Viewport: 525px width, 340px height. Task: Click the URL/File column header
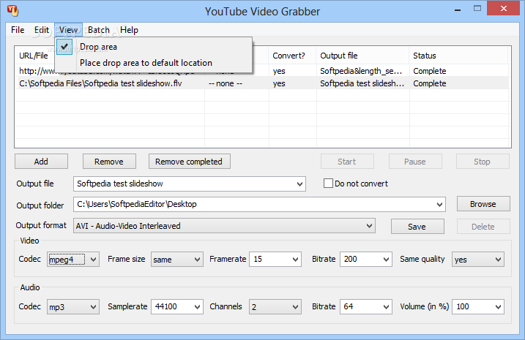coord(34,56)
